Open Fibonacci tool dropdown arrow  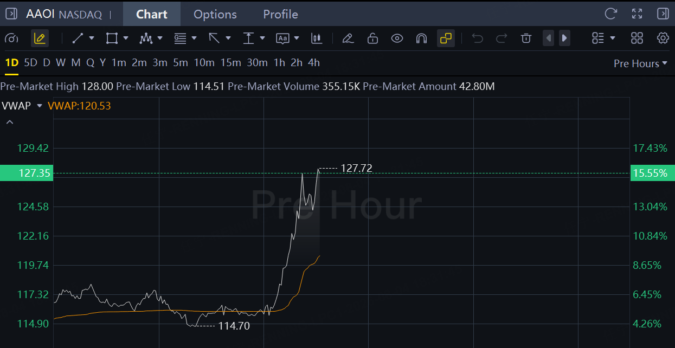[194, 38]
